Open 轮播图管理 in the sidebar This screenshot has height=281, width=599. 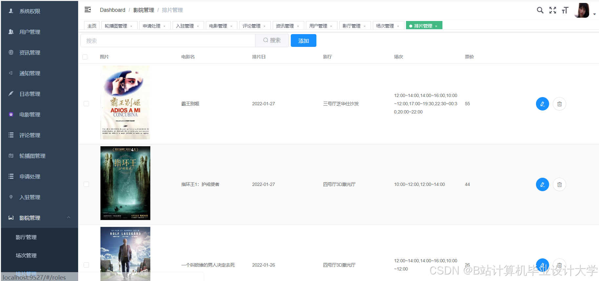click(x=39, y=156)
